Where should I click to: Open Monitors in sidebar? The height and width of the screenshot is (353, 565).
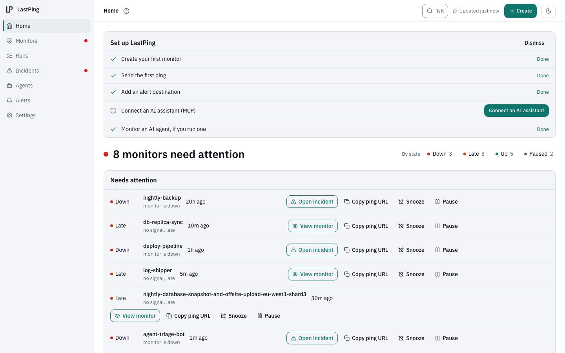pyautogui.click(x=47, y=41)
